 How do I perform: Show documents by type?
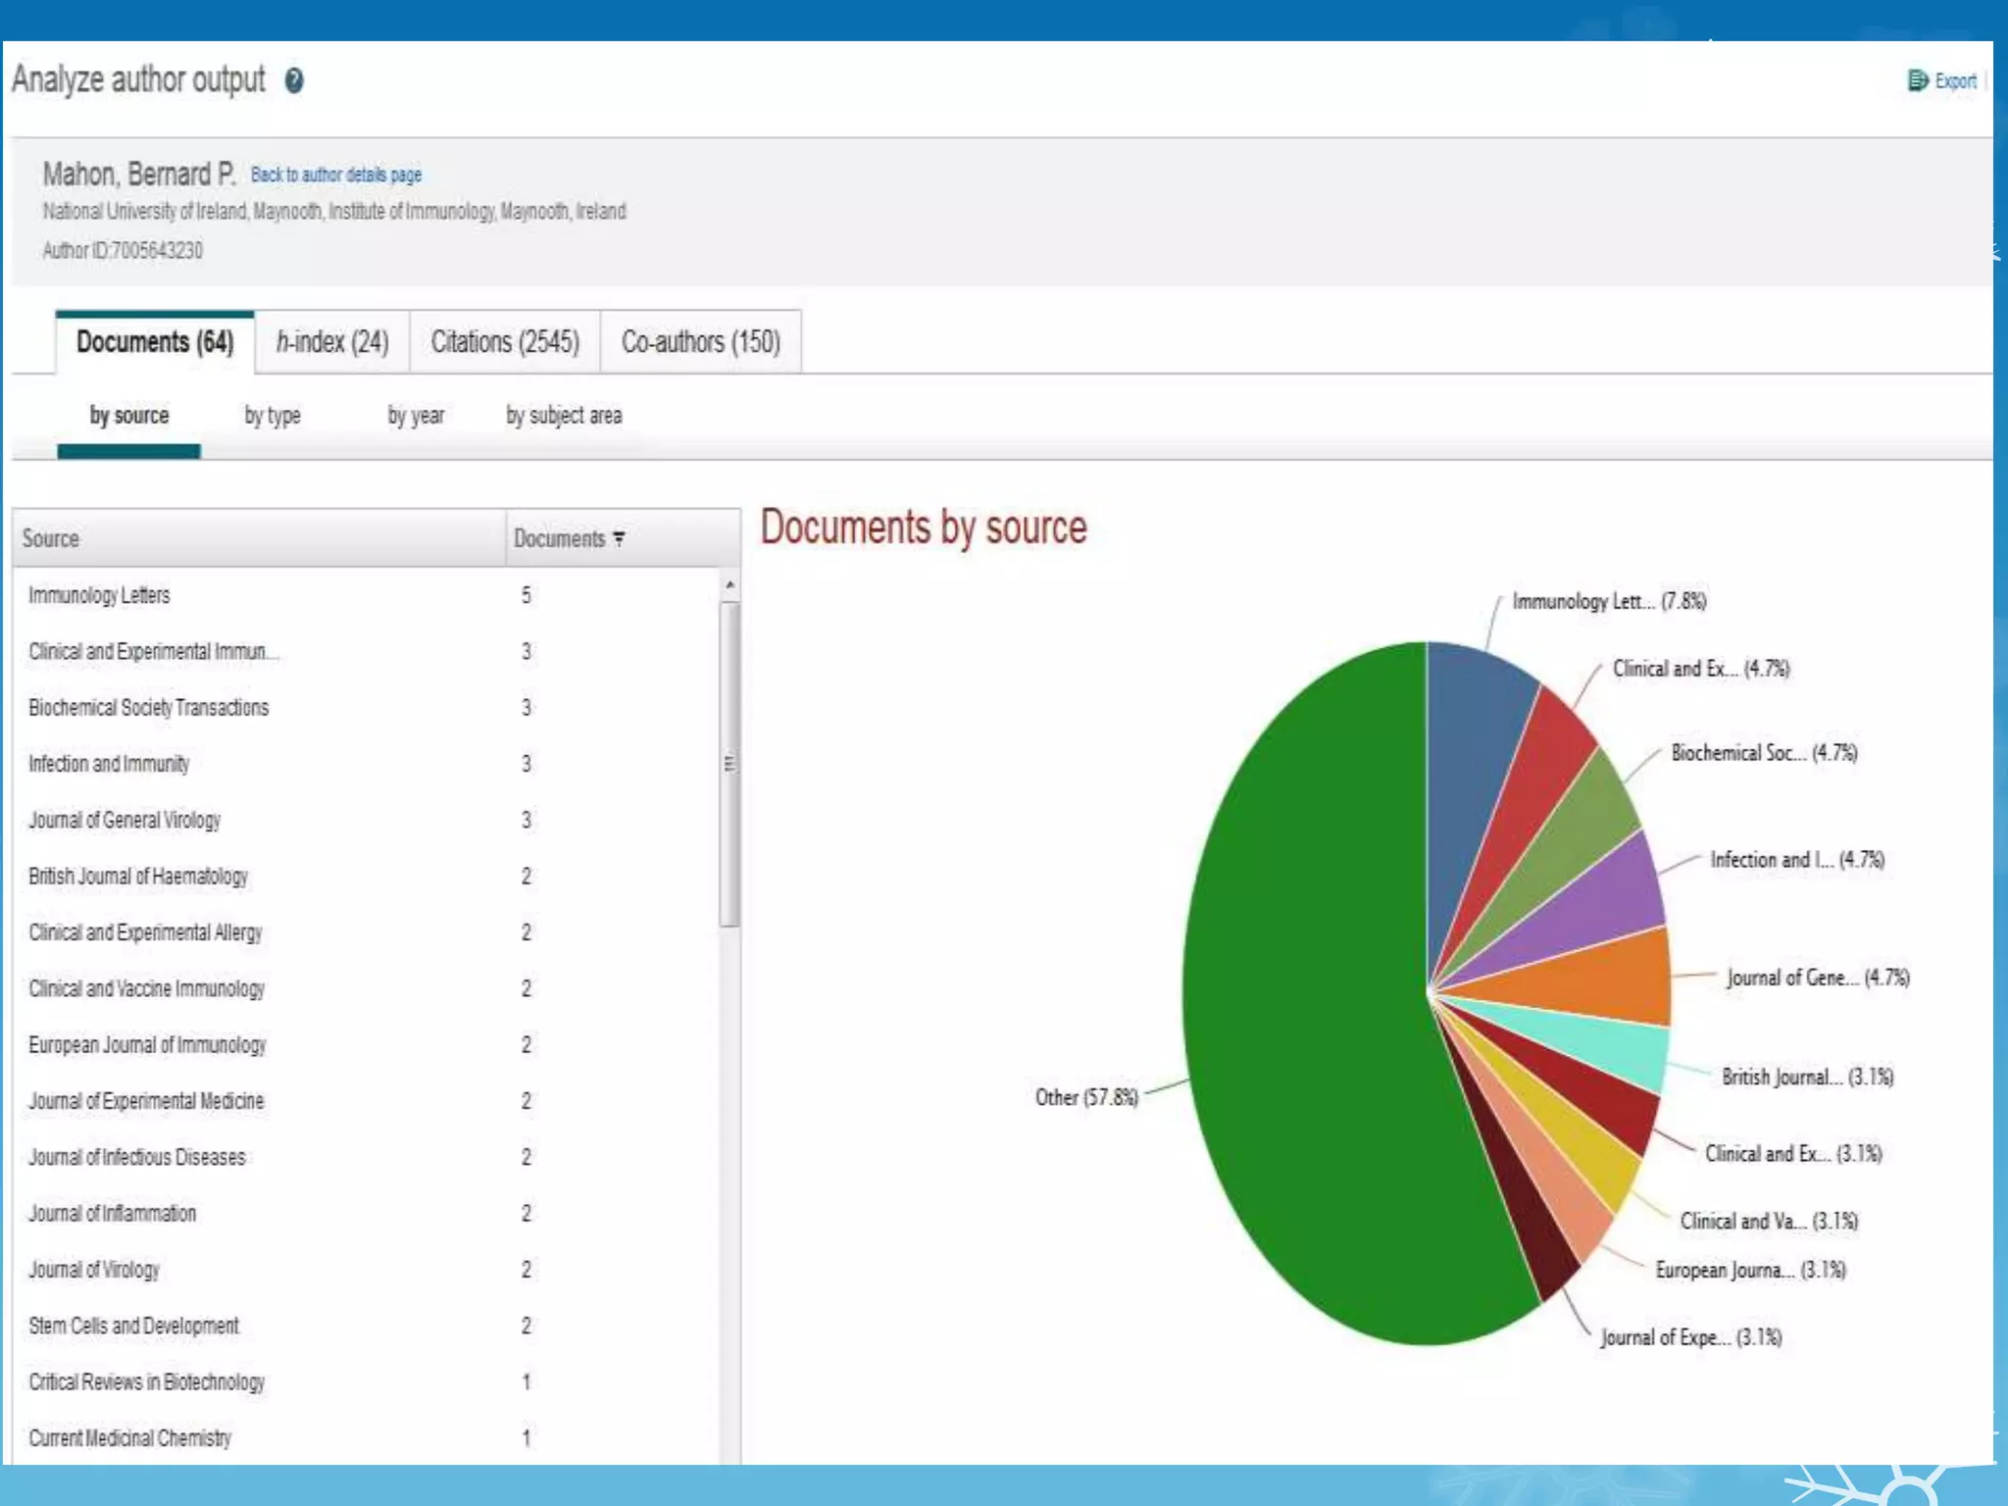(x=273, y=416)
